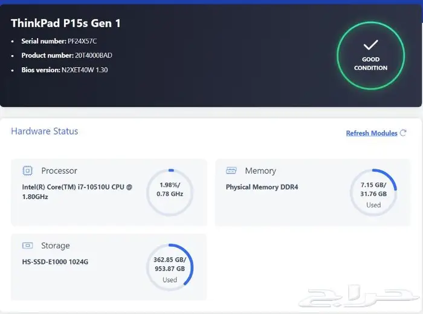Click the 0.78 GHz processor speed value
423x314 pixels.
click(170, 194)
